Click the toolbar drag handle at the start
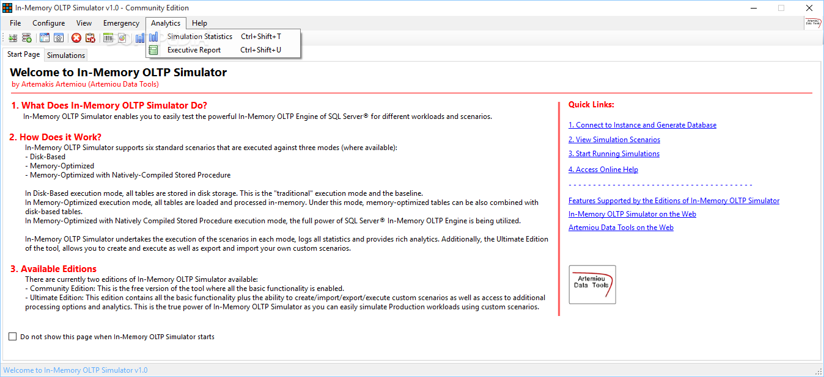The image size is (824, 377). pos(4,38)
